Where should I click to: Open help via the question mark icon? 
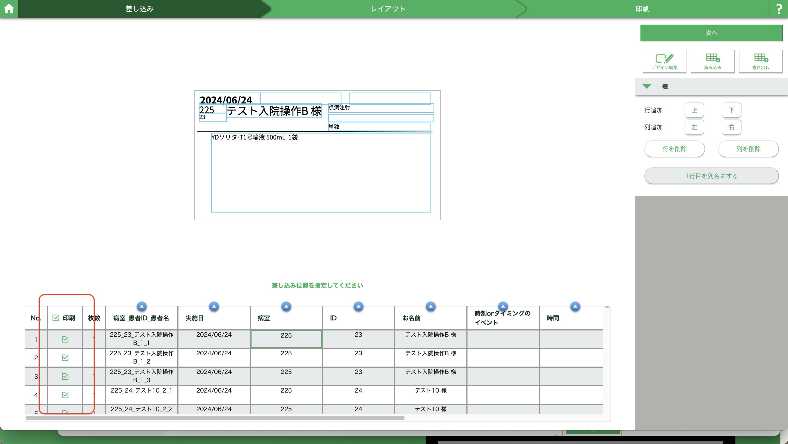[779, 9]
